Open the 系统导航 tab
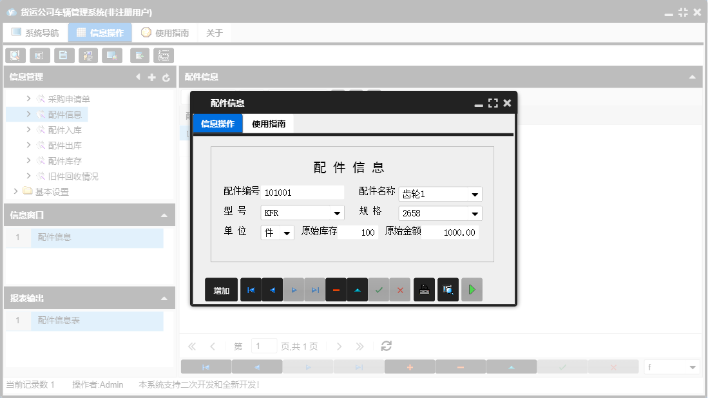This screenshot has height=398, width=708. point(35,32)
